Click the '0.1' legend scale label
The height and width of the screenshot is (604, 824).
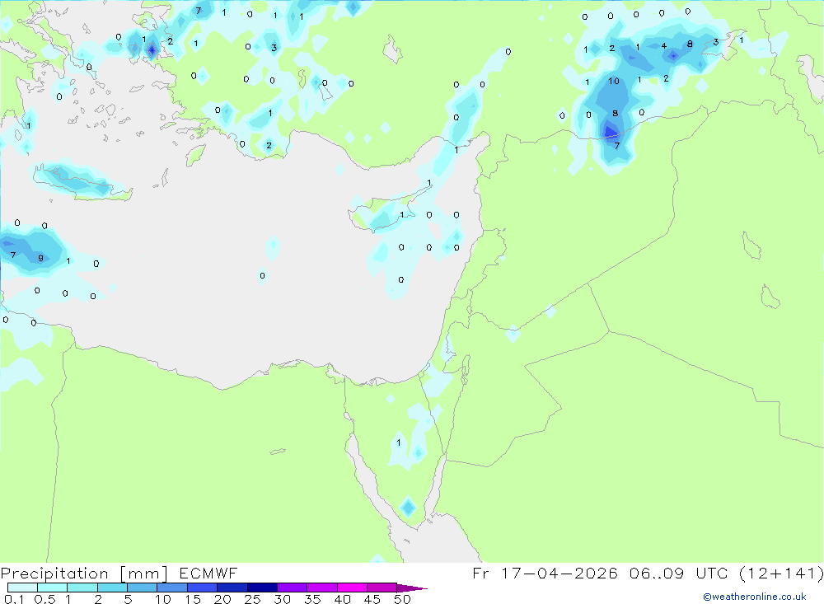14,599
